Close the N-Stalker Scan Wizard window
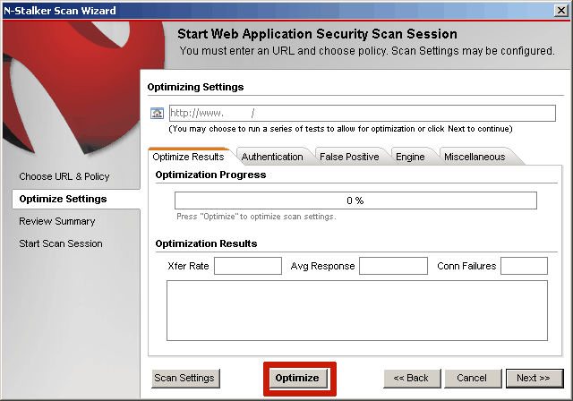 561,10
